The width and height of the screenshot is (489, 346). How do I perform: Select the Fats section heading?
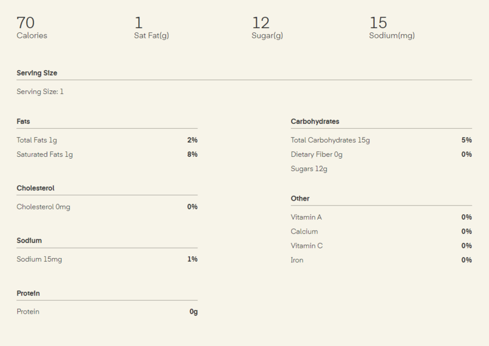[x=23, y=121]
